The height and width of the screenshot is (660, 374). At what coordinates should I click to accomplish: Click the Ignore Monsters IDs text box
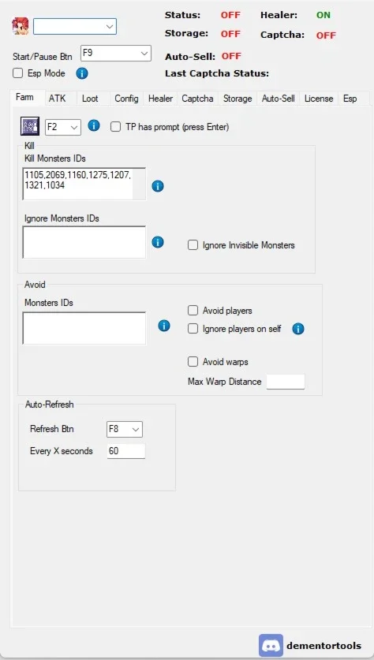click(84, 242)
